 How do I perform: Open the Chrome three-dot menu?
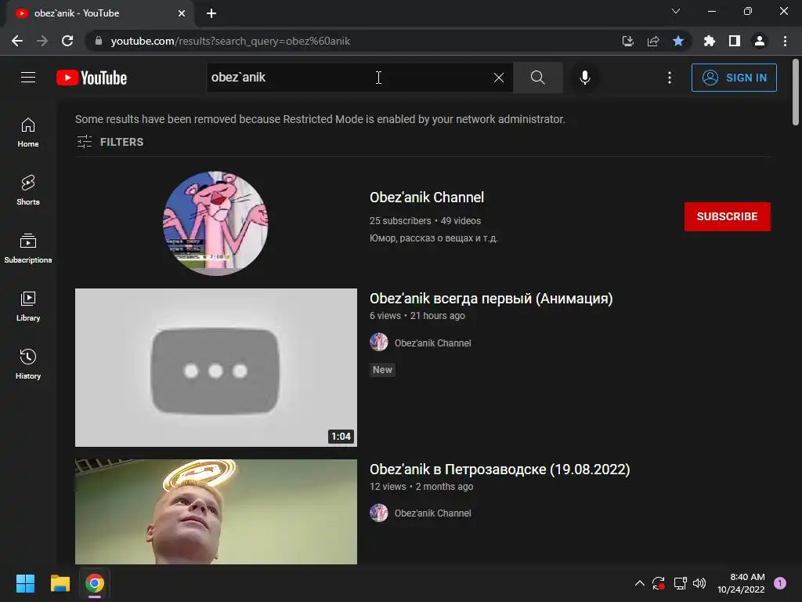[x=785, y=41]
